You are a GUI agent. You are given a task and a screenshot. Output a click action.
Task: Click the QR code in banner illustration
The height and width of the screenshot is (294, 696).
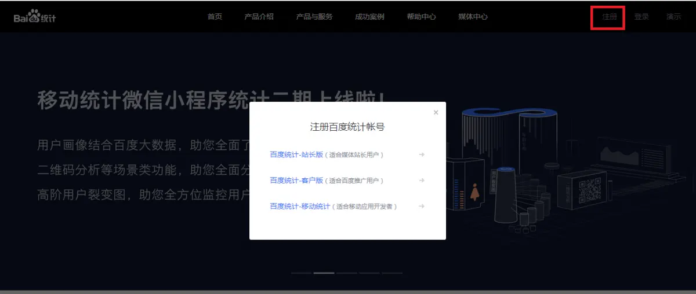pyautogui.click(x=589, y=191)
